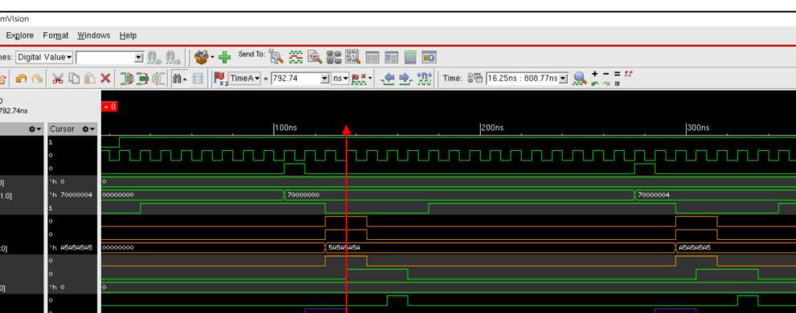The width and height of the screenshot is (796, 313).
Task: Click the red zoom between cursors icon
Action: pos(629,74)
